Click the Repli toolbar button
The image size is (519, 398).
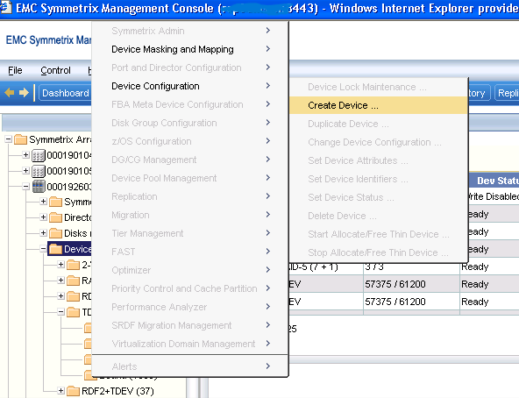tap(507, 93)
